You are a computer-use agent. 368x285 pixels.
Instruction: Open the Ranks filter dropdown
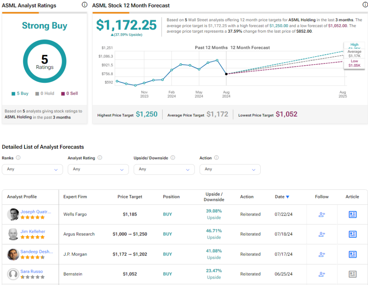(x=32, y=169)
